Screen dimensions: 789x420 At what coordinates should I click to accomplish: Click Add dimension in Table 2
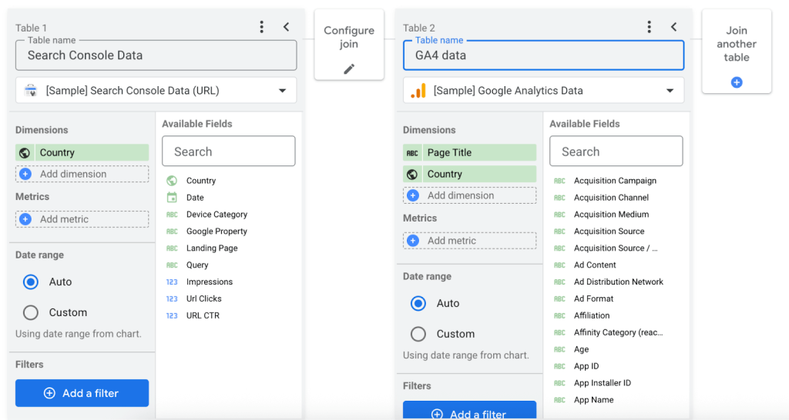469,195
